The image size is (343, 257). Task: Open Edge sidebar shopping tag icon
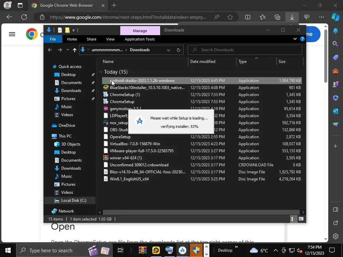click(x=335, y=58)
